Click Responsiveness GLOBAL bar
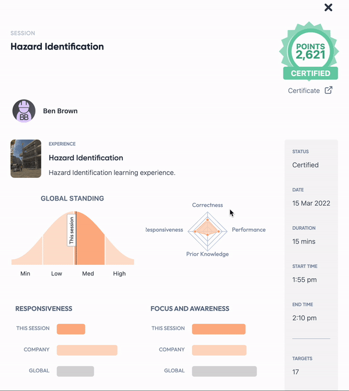This screenshot has width=349, height=391. 76,371
